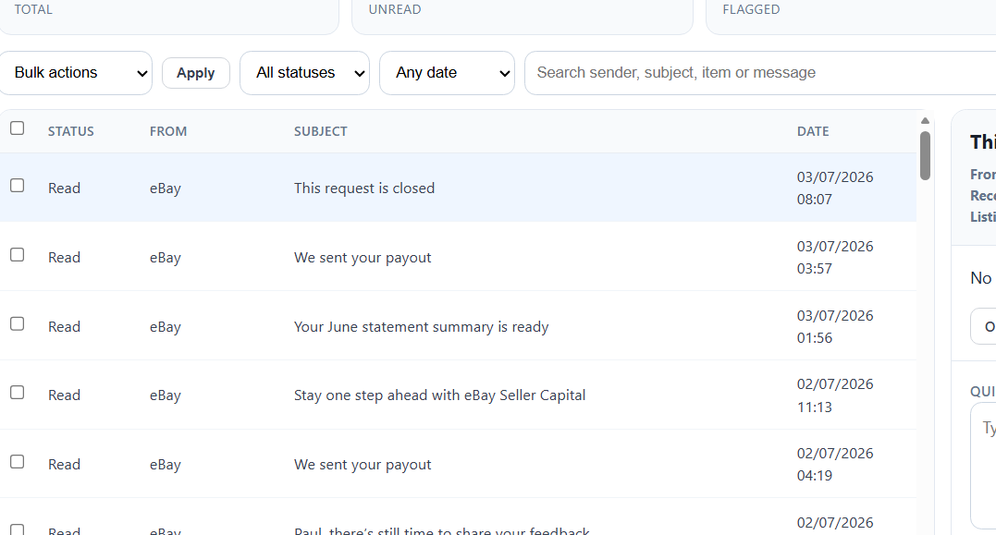This screenshot has height=535, width=996.
Task: Click Read status in the Seller Capital row
Action: 64,395
